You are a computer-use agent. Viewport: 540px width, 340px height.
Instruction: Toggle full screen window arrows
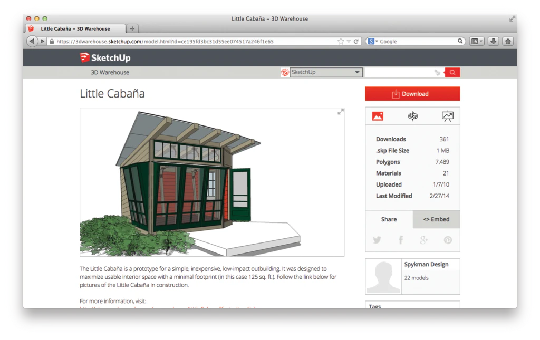click(512, 18)
